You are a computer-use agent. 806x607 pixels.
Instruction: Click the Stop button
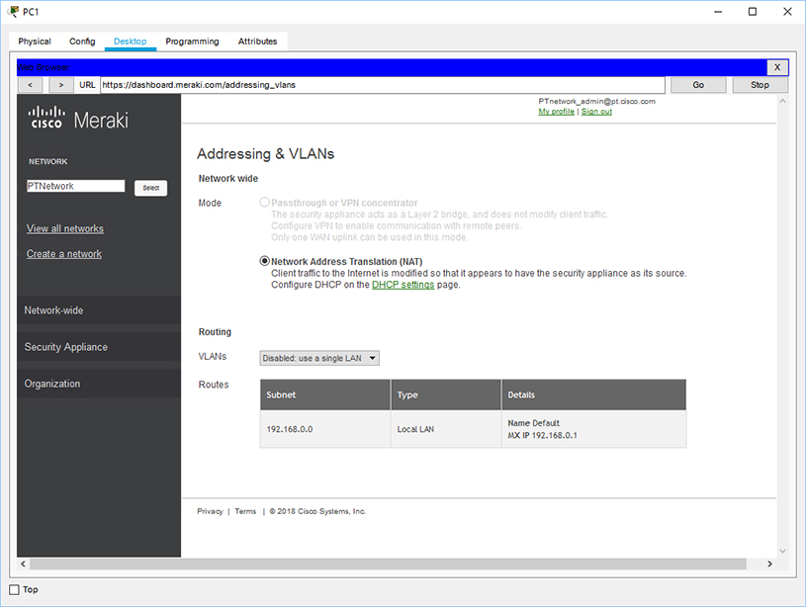(760, 85)
